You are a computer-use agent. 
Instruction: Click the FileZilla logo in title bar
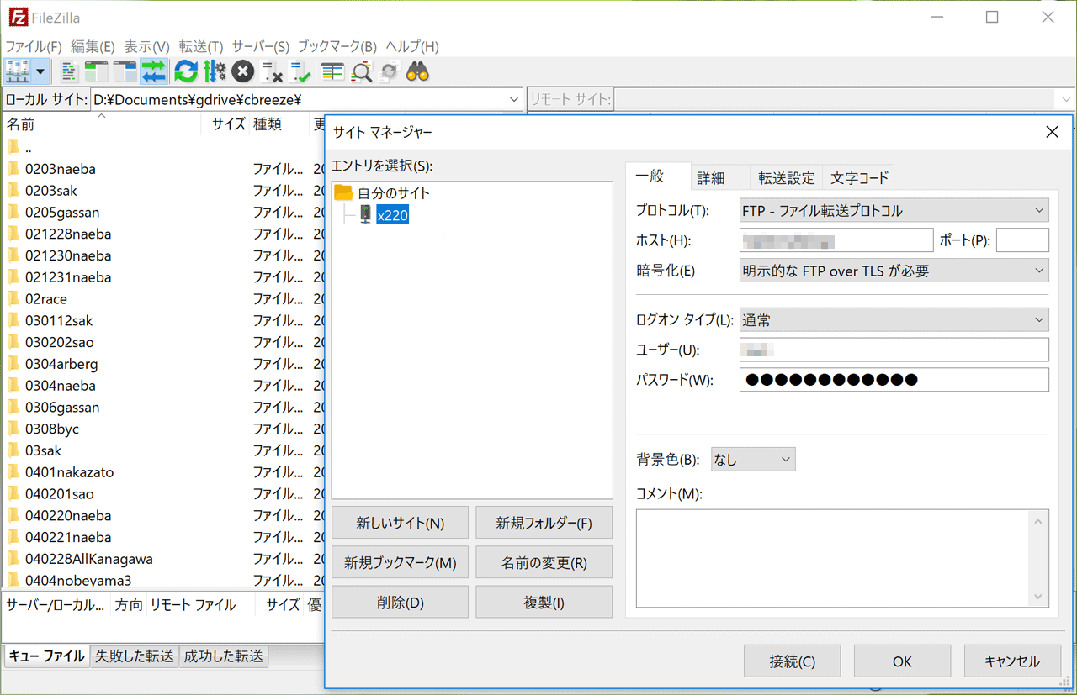tap(16, 17)
